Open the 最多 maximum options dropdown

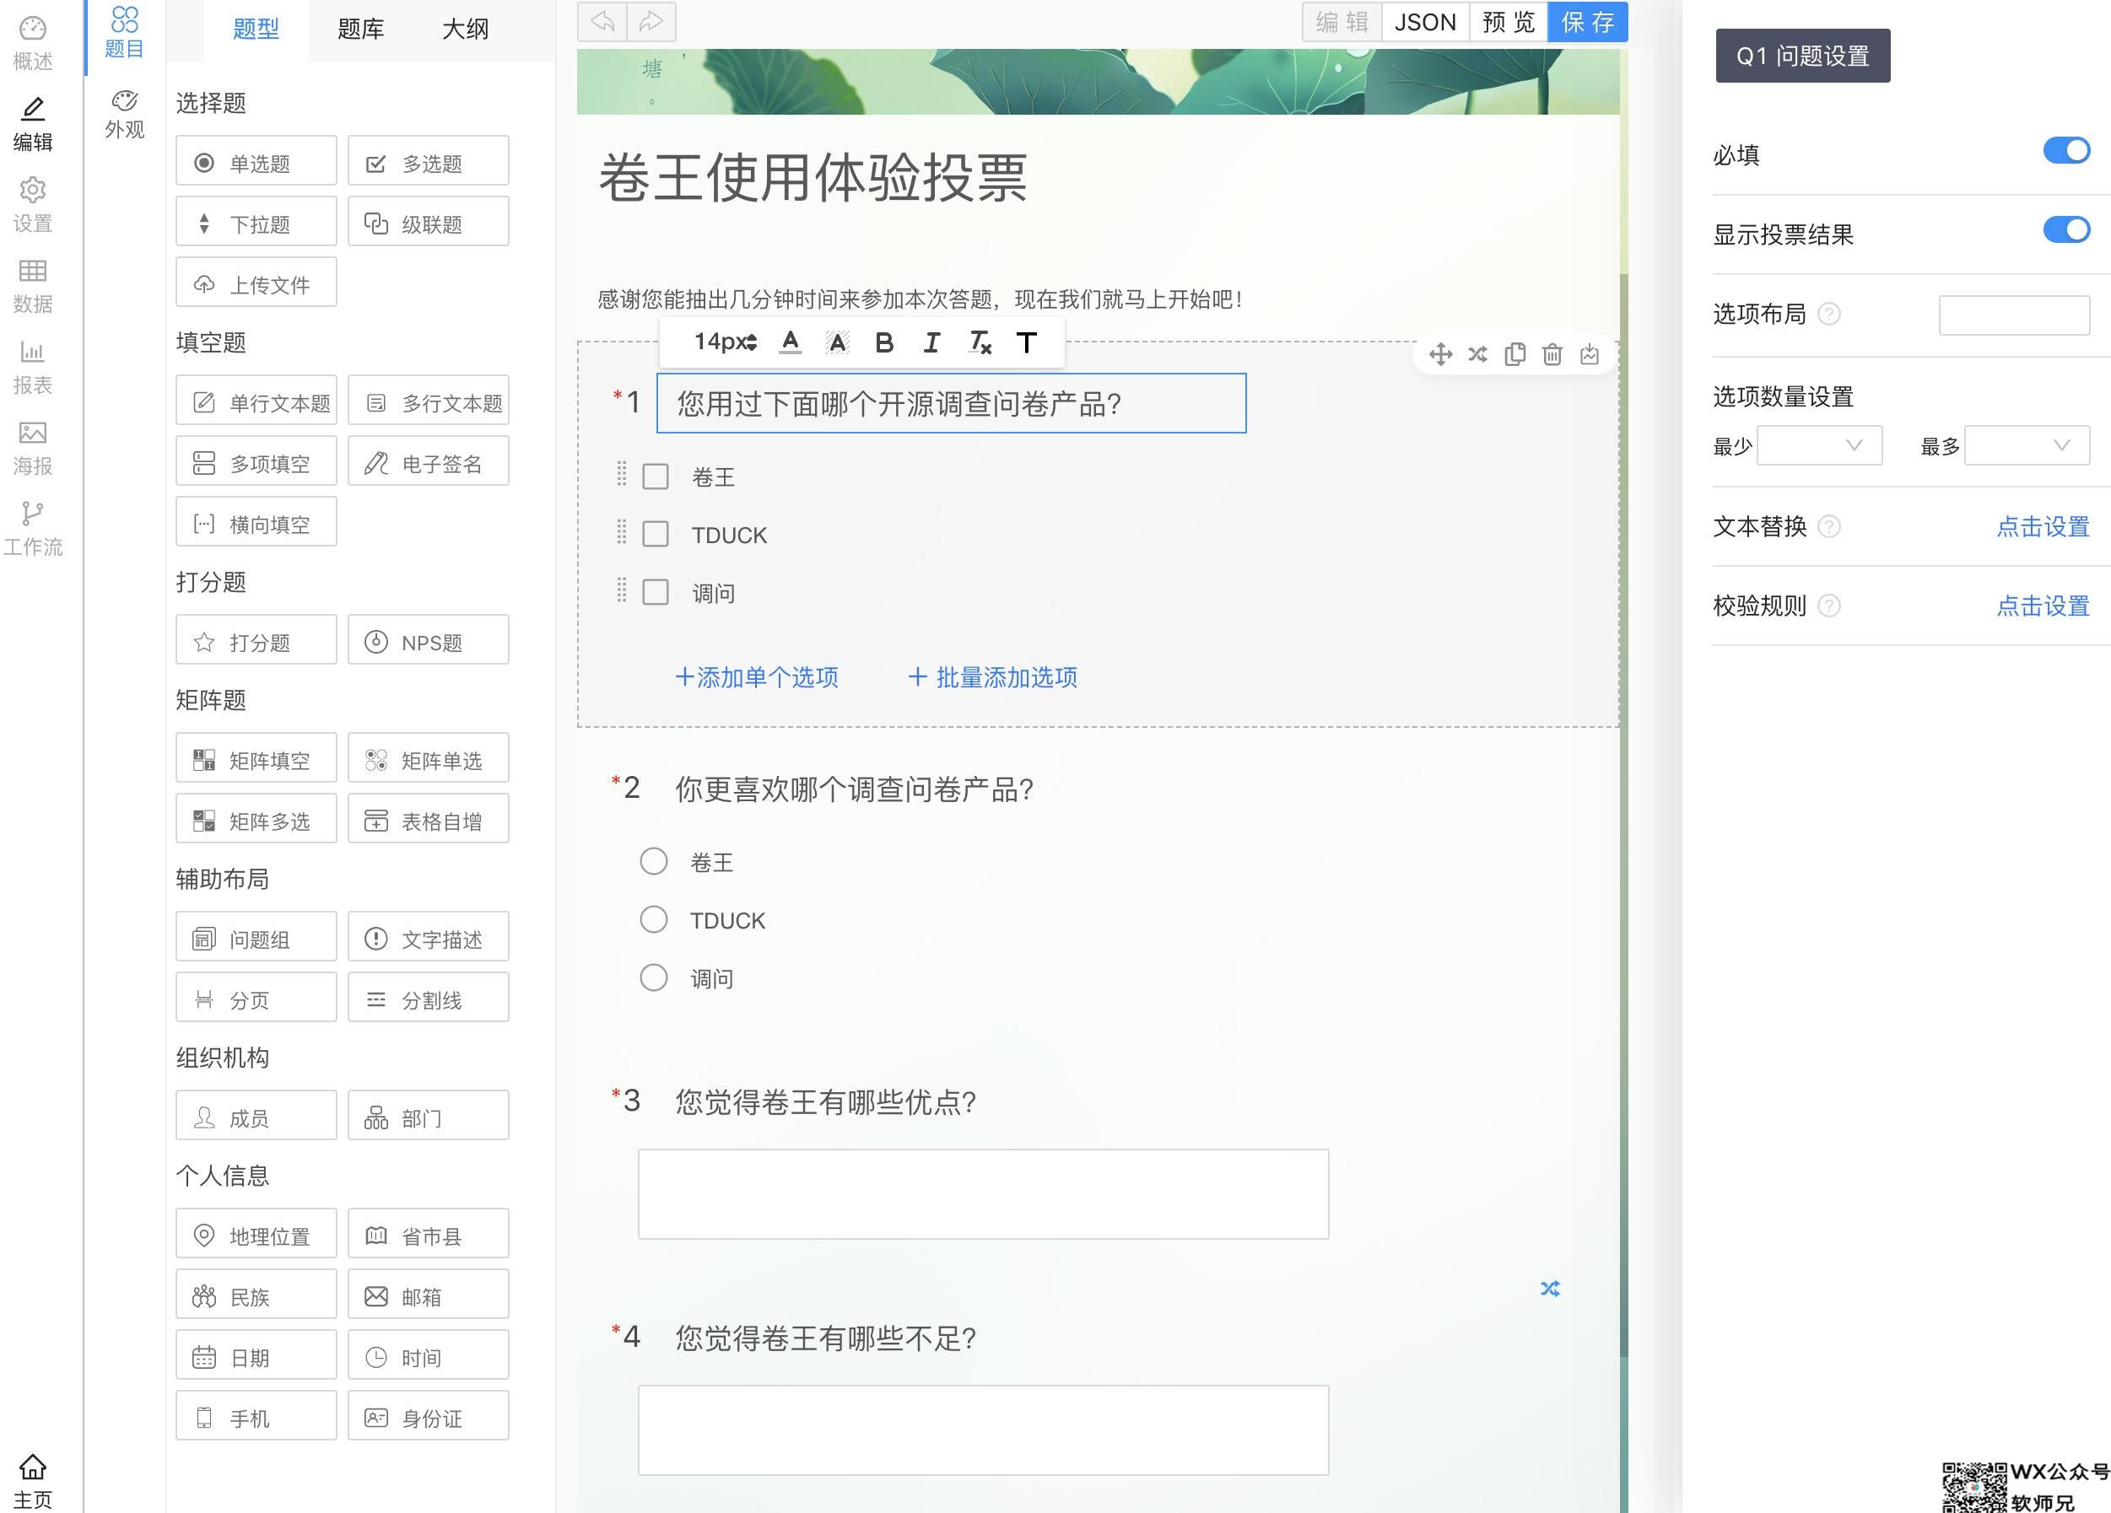point(2027,445)
